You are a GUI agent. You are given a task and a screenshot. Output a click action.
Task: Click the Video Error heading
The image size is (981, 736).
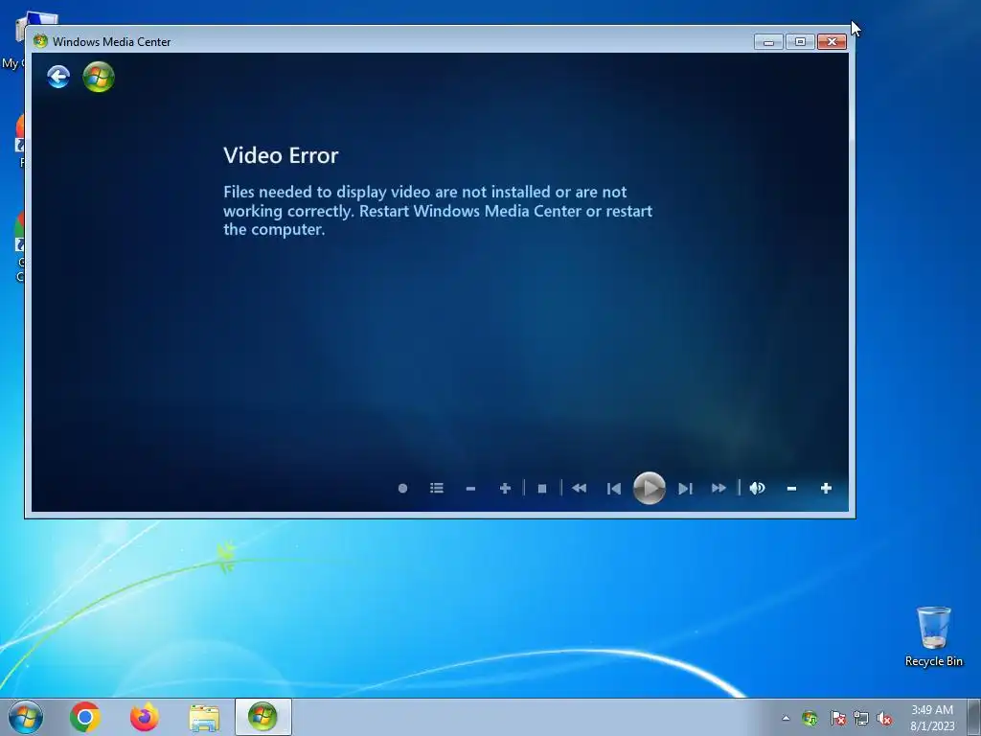(x=281, y=155)
